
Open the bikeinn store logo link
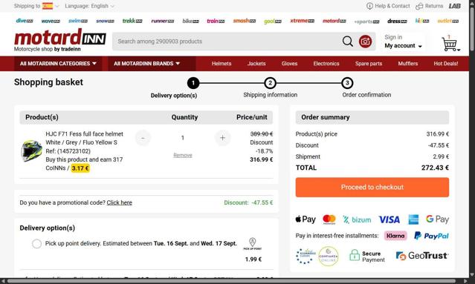pyautogui.click(x=190, y=21)
